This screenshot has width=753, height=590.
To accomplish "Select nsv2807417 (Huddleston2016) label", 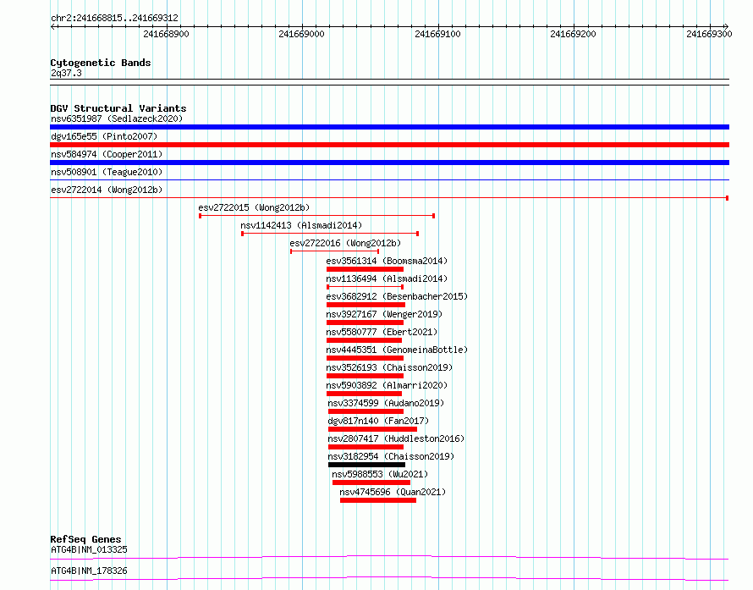I will click(396, 438).
